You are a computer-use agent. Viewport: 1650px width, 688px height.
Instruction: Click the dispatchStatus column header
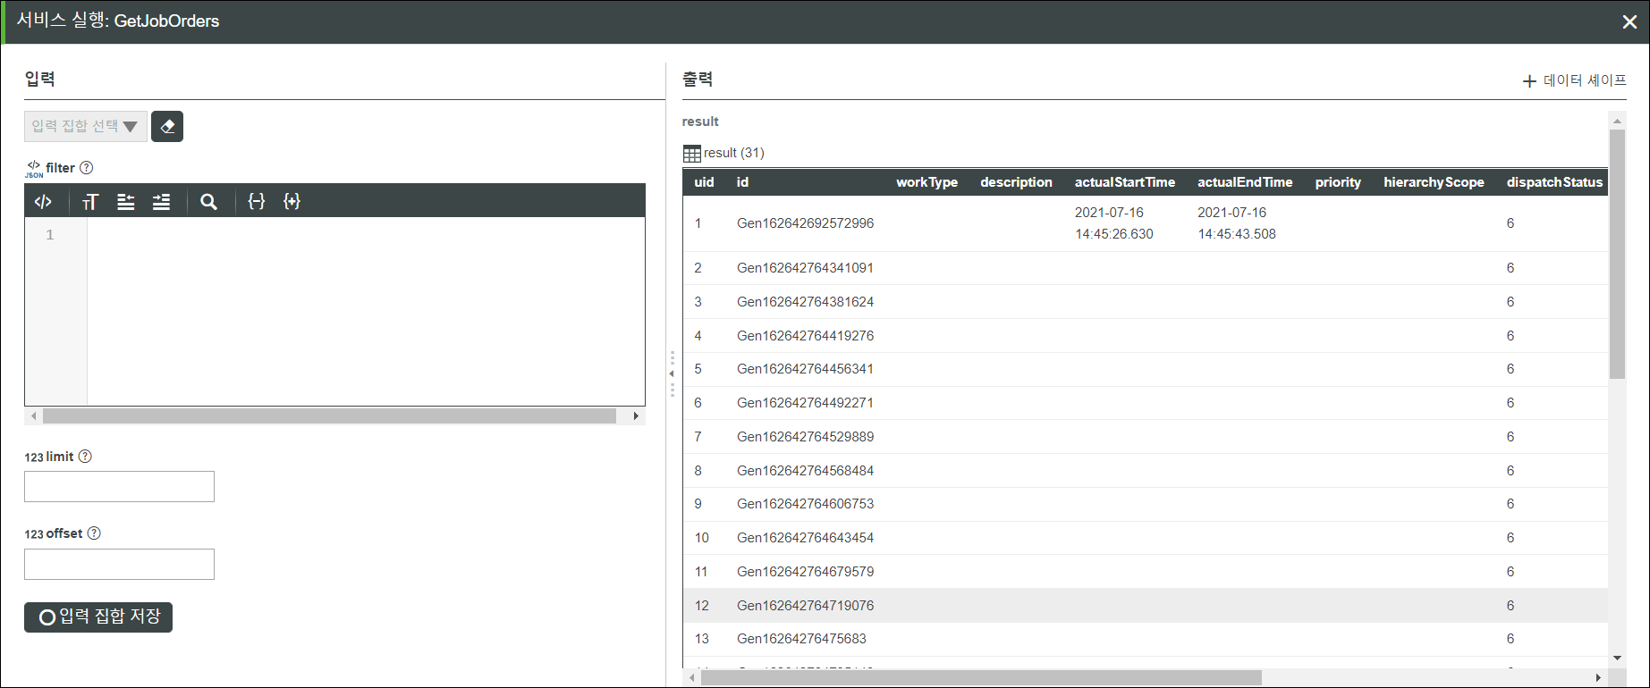tap(1554, 182)
